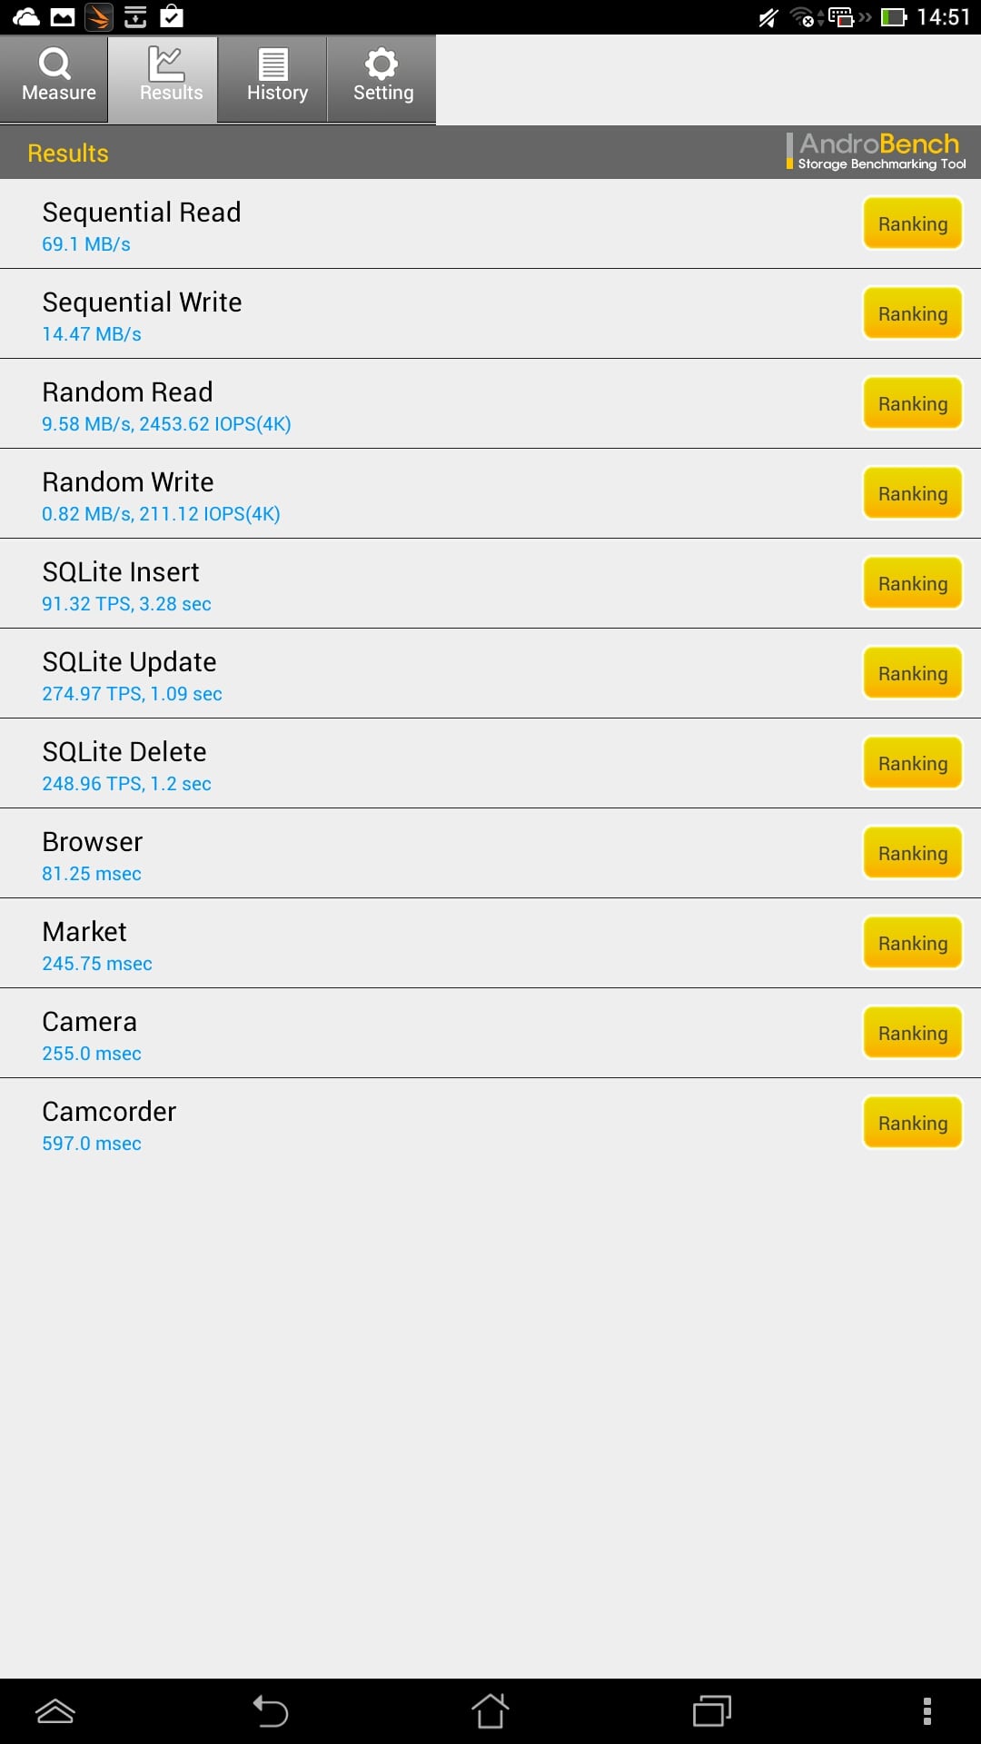981x1744 pixels.
Task: Show Ranking for Random Write
Action: (x=912, y=494)
